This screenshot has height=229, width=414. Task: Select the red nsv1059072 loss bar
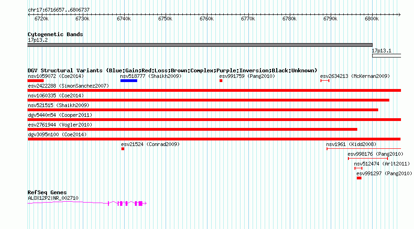(x=36, y=81)
